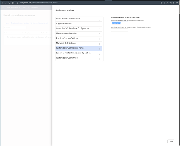Open the browser speed dial grid icon

point(13,3)
